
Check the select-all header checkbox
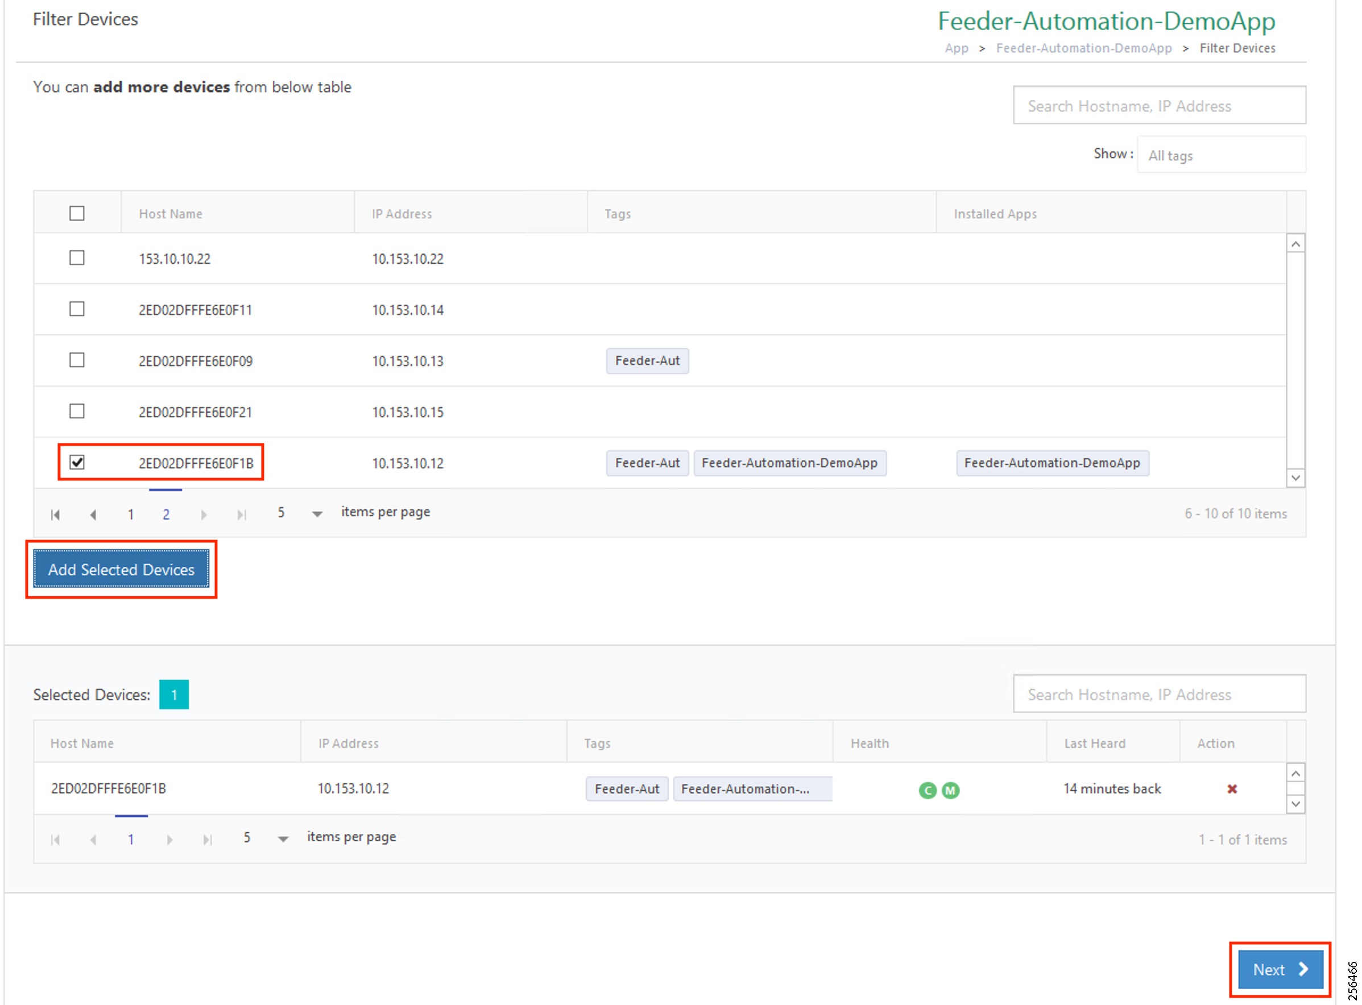point(77,214)
